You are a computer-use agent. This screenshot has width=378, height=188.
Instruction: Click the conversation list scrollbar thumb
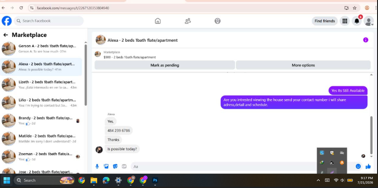86,75
